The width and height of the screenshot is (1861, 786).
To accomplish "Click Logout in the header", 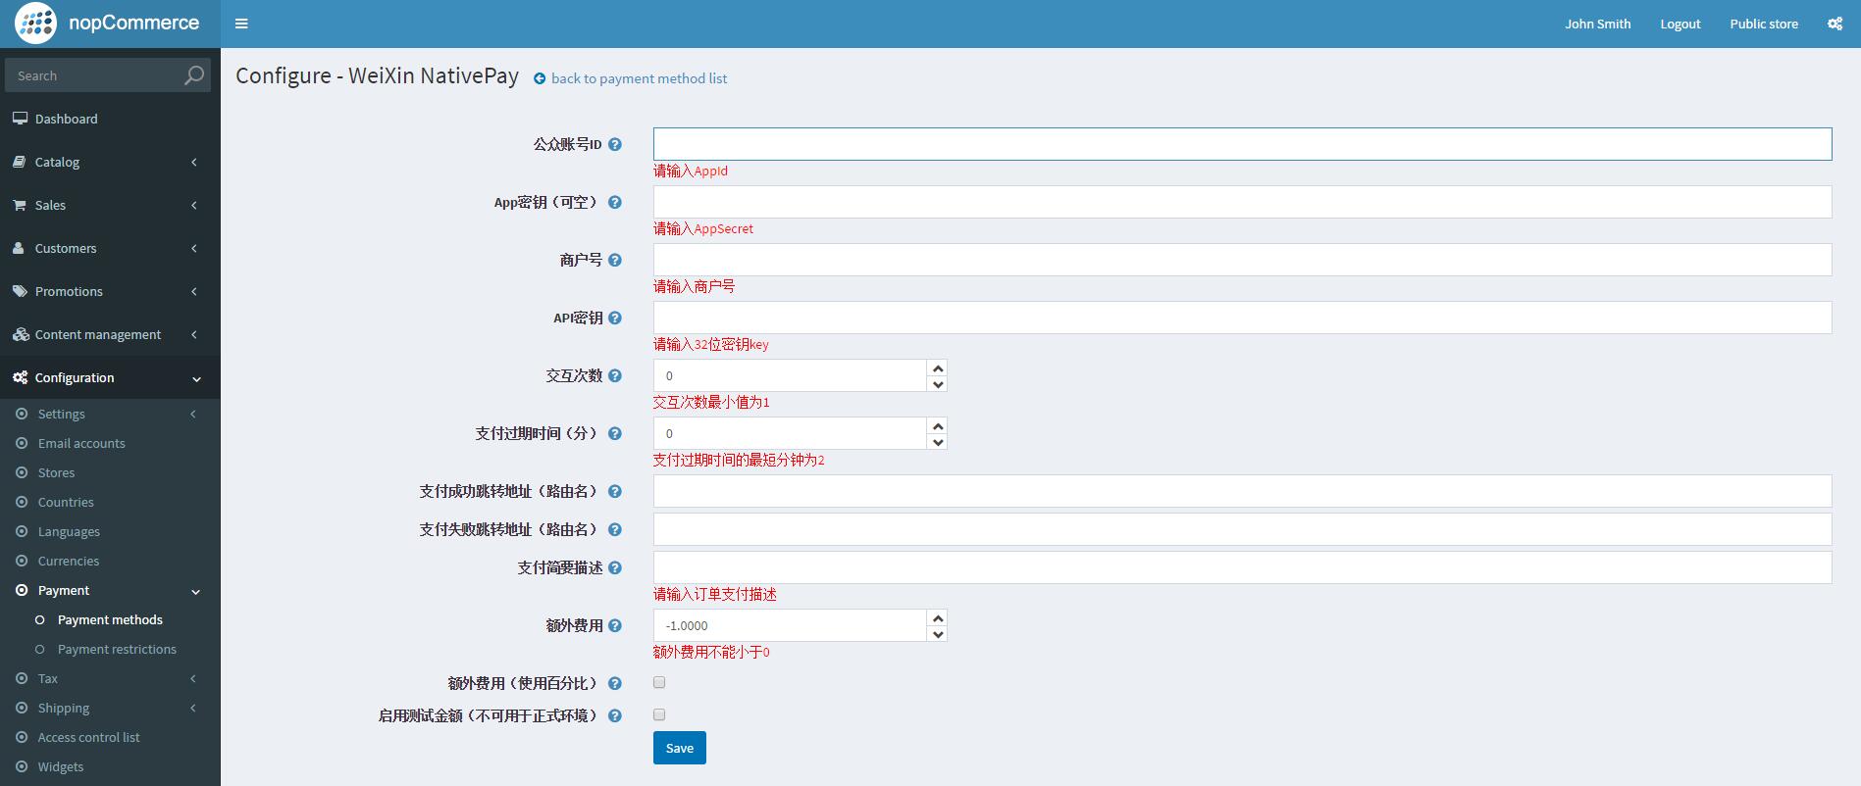I will coord(1680,24).
